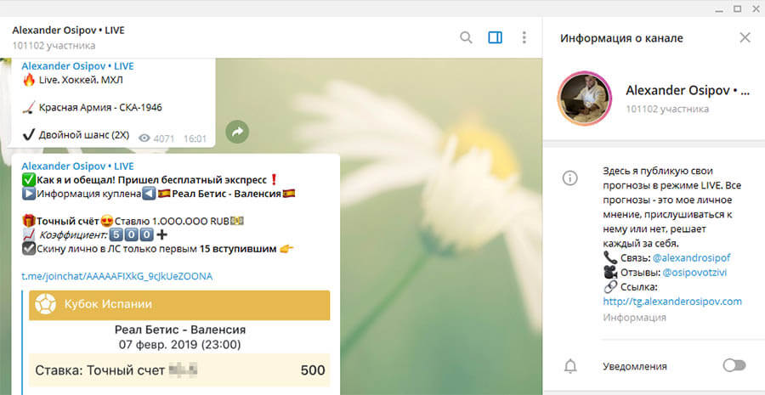Toggle the Уведомления notifications switch

click(x=734, y=366)
